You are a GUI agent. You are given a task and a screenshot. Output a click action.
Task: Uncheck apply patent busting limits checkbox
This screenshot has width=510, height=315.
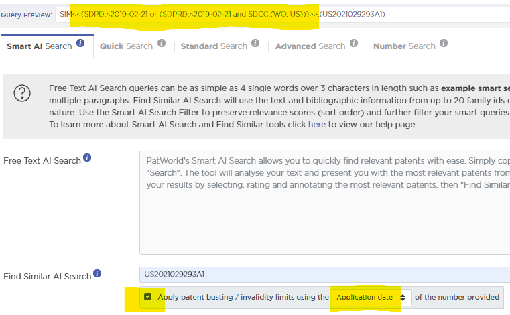pos(148,297)
